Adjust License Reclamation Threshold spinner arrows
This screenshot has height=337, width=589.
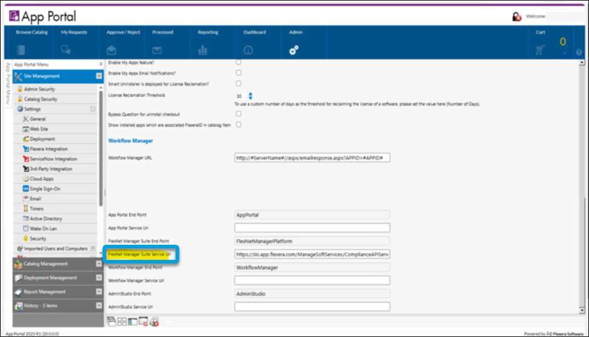tap(250, 96)
